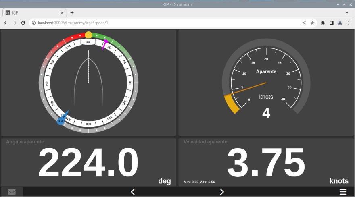Open the Extensions puzzle icon
Viewport: 355px width, 197px height.
(323, 23)
